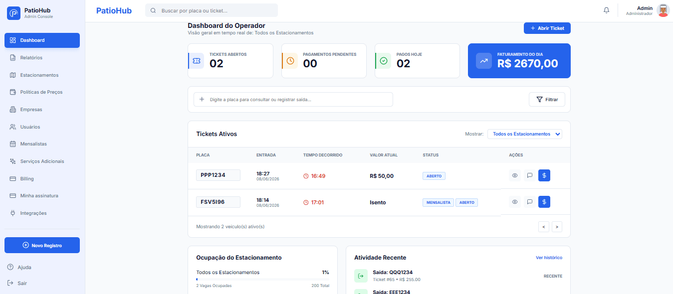This screenshot has width=673, height=294.
Task: Click Valor Atual column header
Action: tap(384, 155)
